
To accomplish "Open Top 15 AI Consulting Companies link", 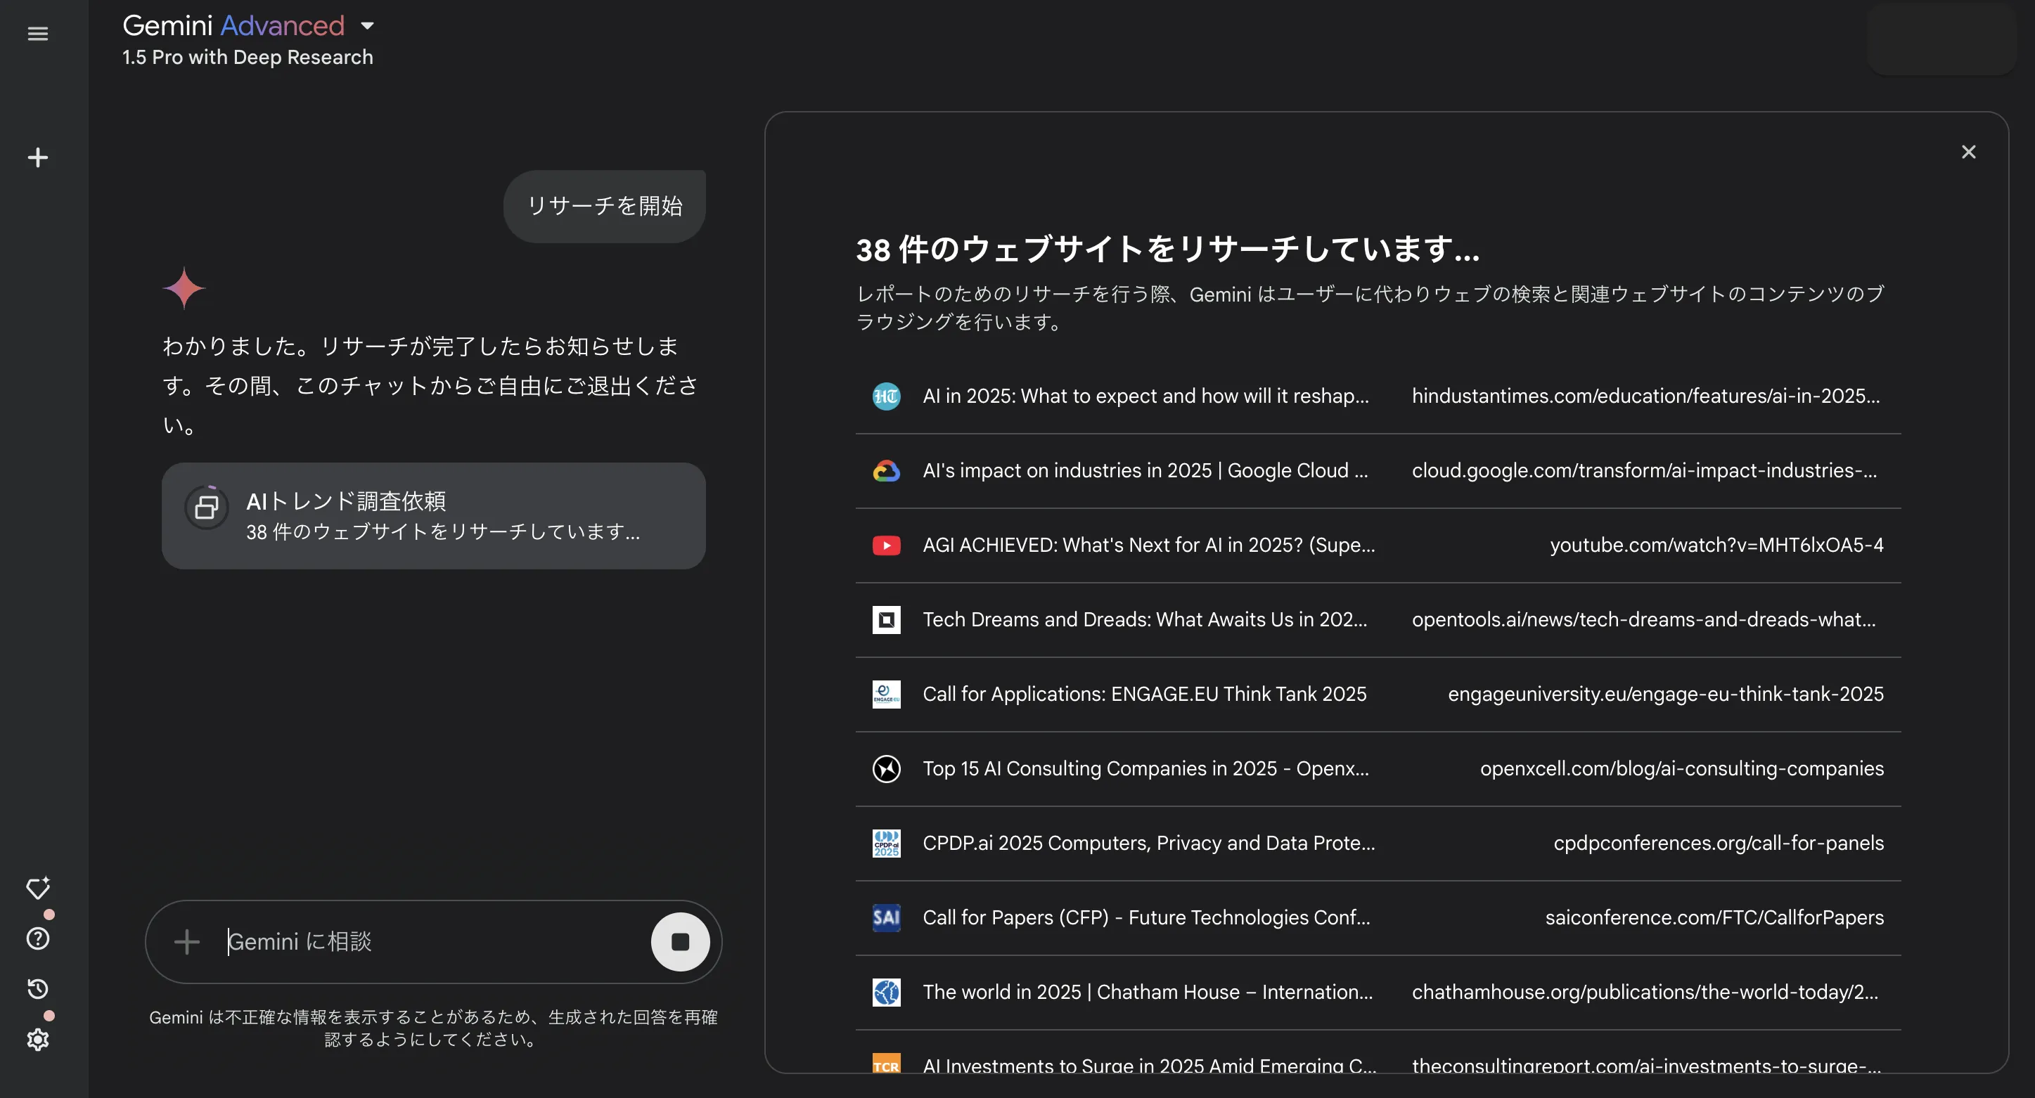I will click(x=1145, y=768).
